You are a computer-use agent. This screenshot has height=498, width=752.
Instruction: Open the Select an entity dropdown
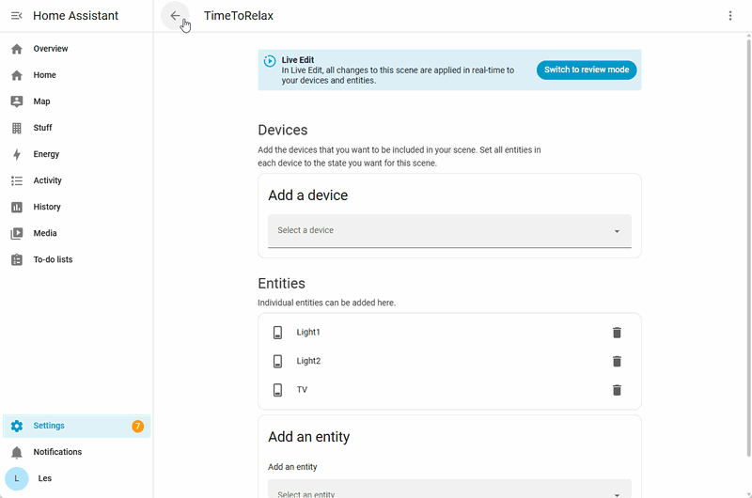(x=449, y=489)
